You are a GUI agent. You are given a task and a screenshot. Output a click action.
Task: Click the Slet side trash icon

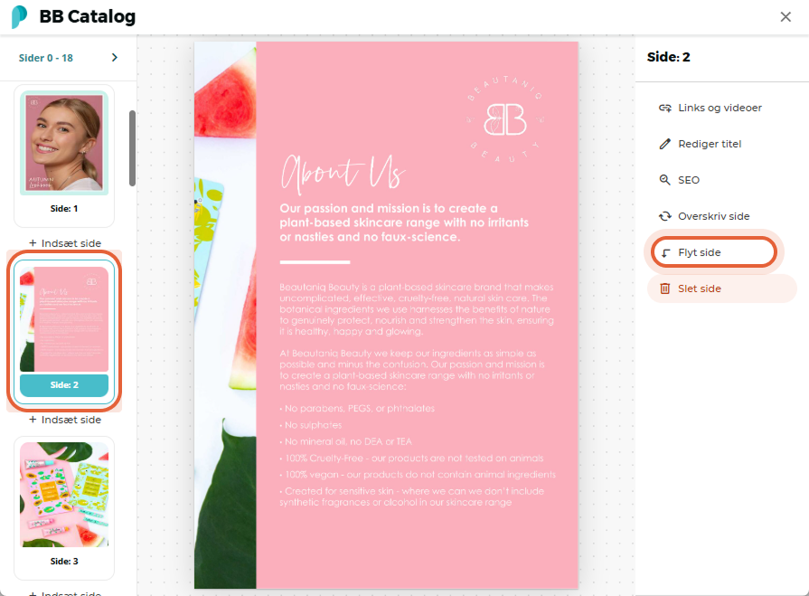click(665, 289)
